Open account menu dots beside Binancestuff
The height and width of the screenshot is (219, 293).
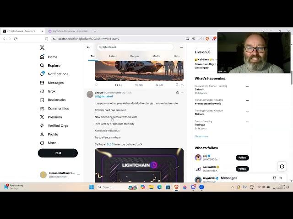point(79,175)
